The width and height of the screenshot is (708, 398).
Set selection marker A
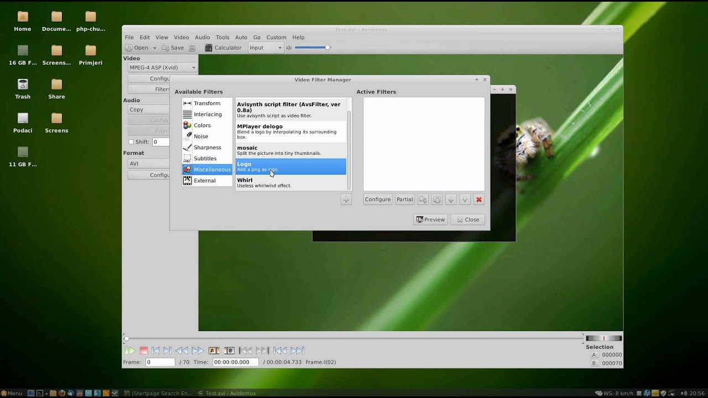(x=214, y=350)
